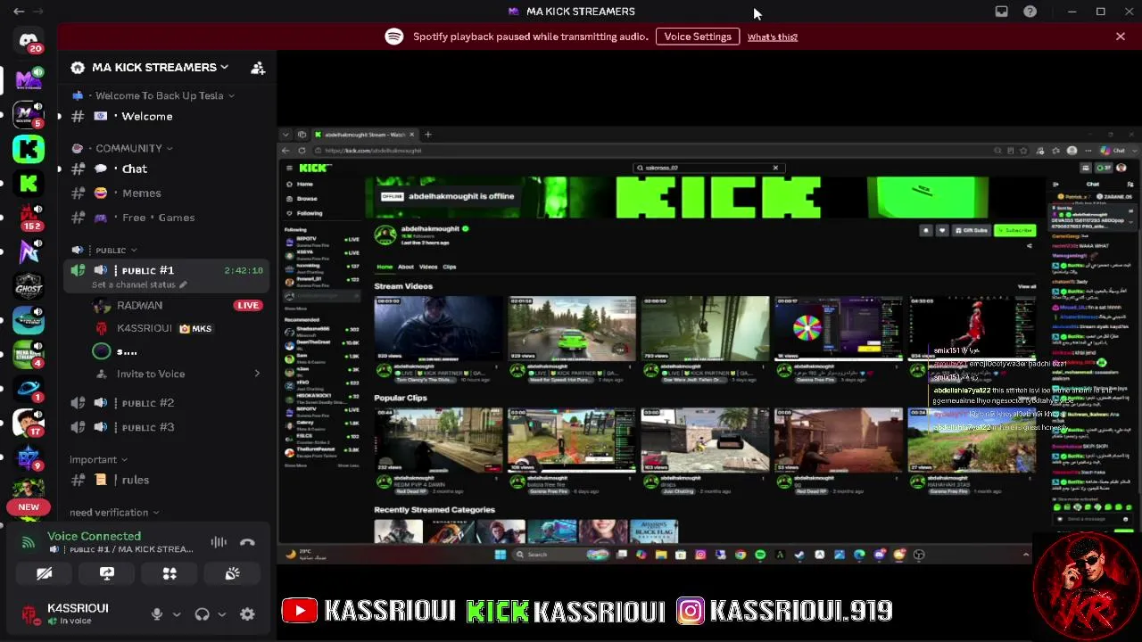The width and height of the screenshot is (1142, 642).
Task: Open microphone input options dropdown
Action: click(177, 614)
